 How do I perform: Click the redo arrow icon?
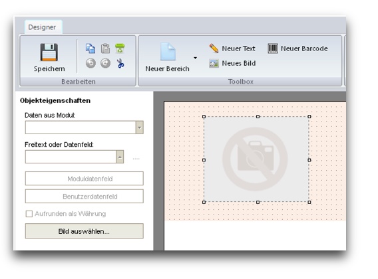pos(105,63)
